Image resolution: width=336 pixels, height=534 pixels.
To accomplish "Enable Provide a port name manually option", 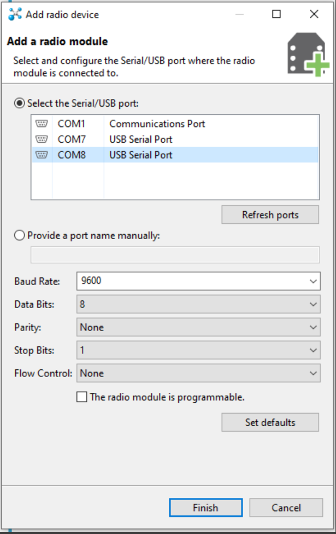I will pyautogui.click(x=20, y=235).
